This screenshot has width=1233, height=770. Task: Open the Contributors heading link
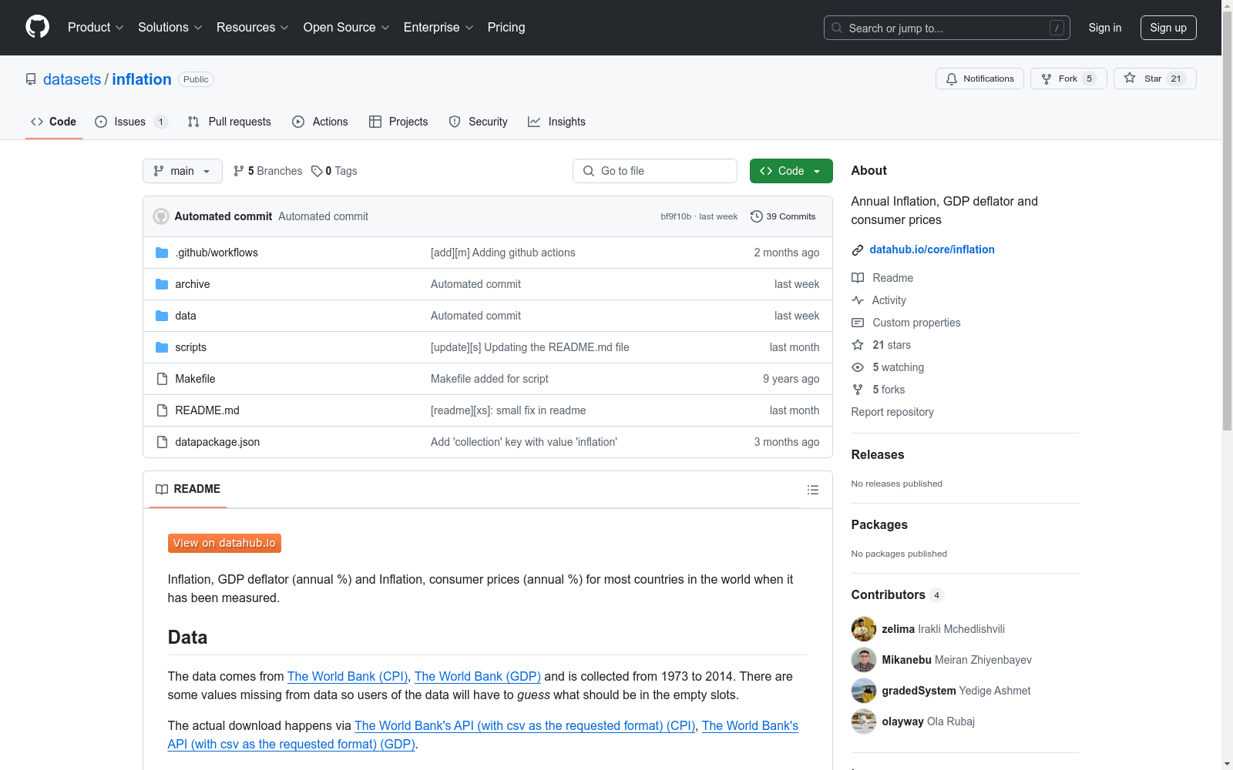pos(897,594)
